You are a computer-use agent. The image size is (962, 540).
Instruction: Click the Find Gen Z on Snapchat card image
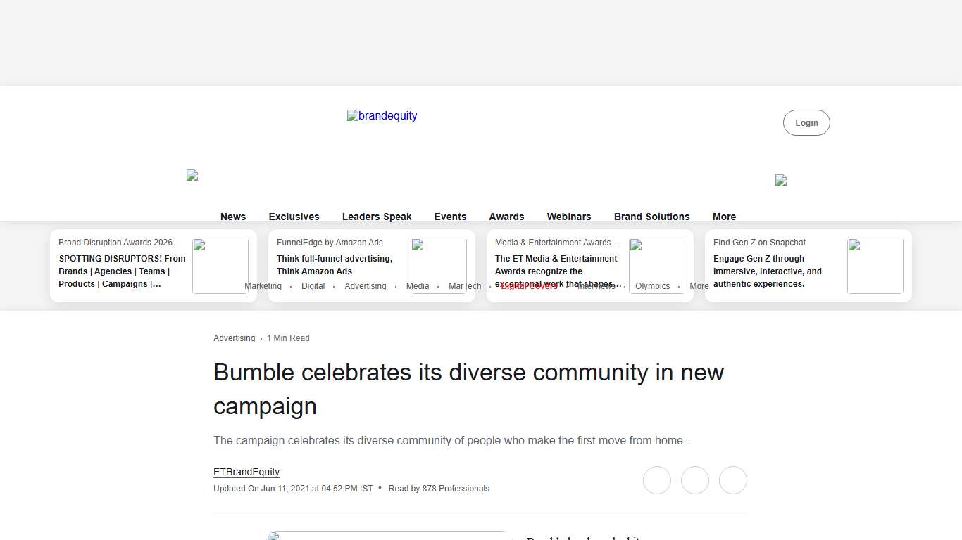pos(875,265)
